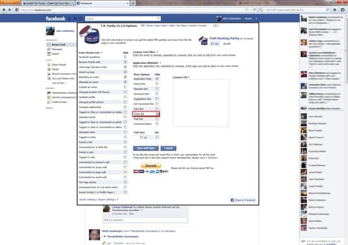The image size is (348, 245).
Task: Click the orange Firefox menu button
Action: [x=10, y=2]
